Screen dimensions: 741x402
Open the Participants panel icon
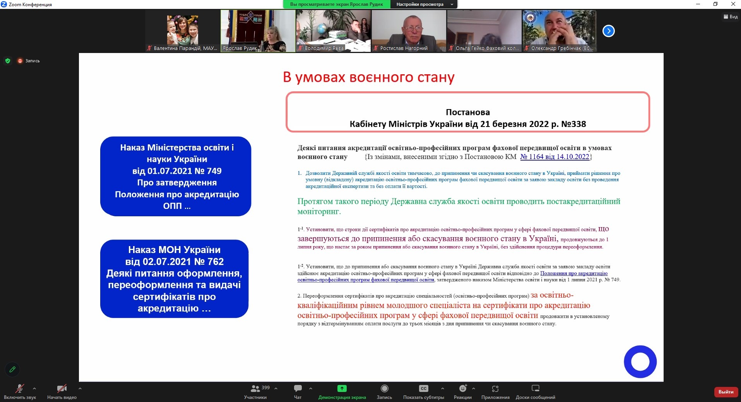click(x=255, y=388)
